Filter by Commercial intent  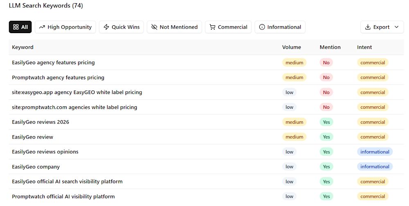228,27
